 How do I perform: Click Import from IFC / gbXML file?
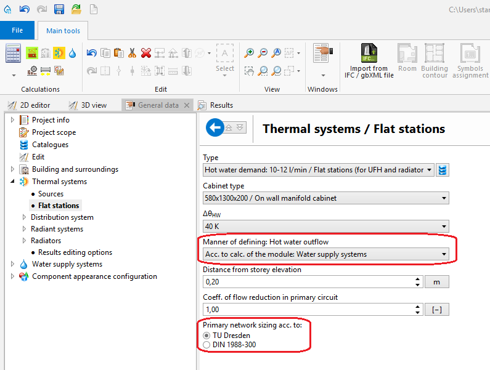369,61
